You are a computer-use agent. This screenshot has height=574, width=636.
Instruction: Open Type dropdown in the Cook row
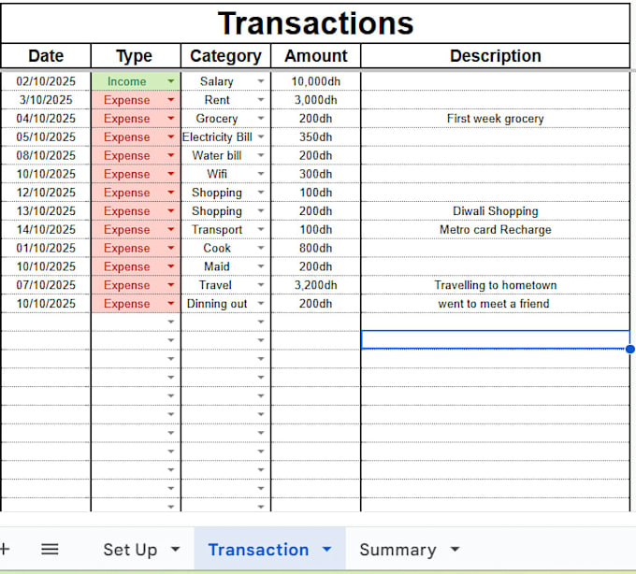[x=171, y=248]
